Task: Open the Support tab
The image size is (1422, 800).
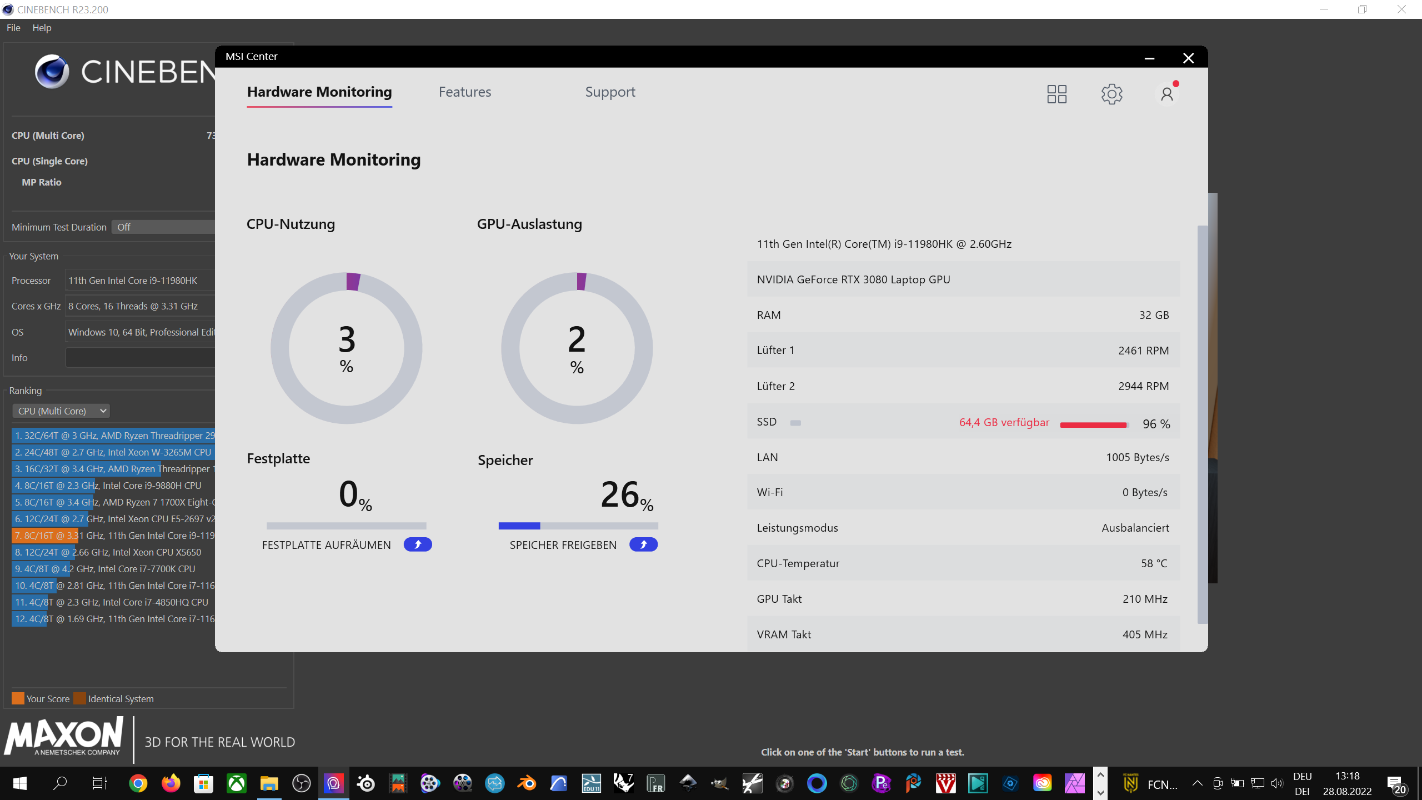Action: coord(610,92)
